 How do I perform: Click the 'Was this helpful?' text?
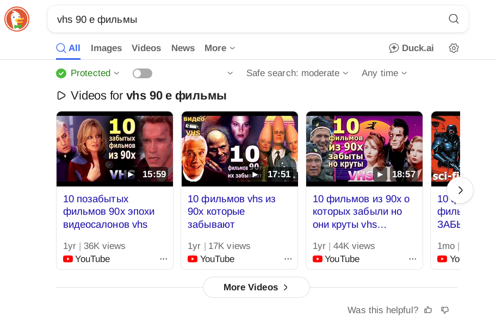coord(383,310)
